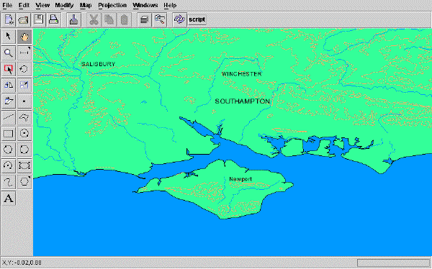Select the mirror flip tool
Viewport: 432px width, 269px height.
(9, 85)
